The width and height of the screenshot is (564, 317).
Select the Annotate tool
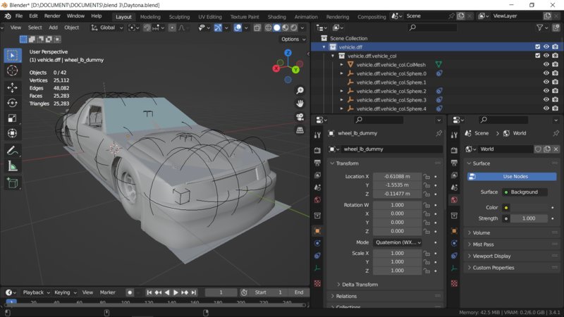click(13, 151)
